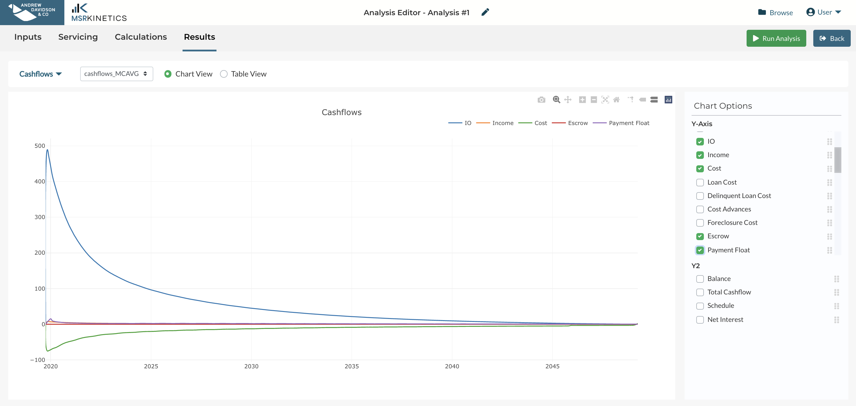The height and width of the screenshot is (406, 856).
Task: Toggle Payment Float series in chart legend
Action: pos(621,123)
